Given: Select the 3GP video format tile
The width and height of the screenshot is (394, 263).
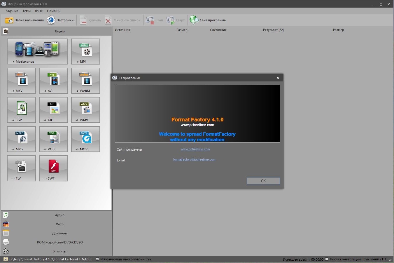Looking at the screenshot, I should tap(21, 110).
